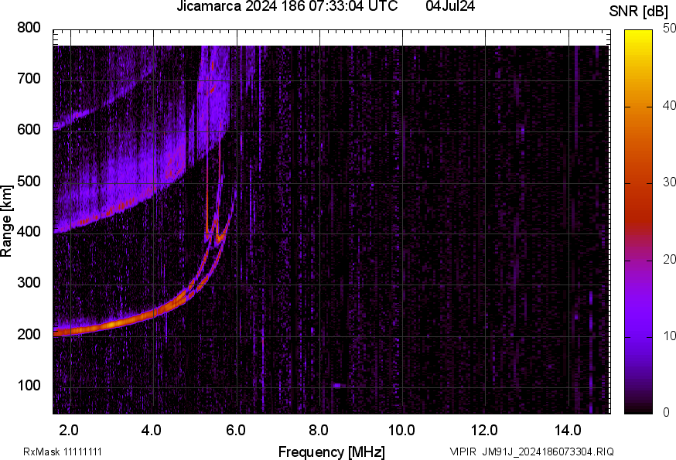Click the range tick label 300
This screenshot has width=676, height=460.
click(29, 283)
